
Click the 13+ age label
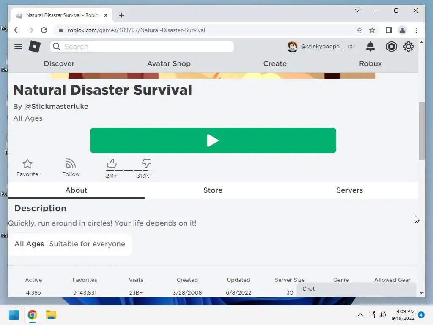click(351, 47)
